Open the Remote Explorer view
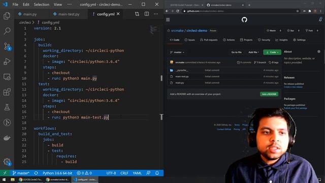This screenshot has width=325, height=183. [x=7, y=77]
